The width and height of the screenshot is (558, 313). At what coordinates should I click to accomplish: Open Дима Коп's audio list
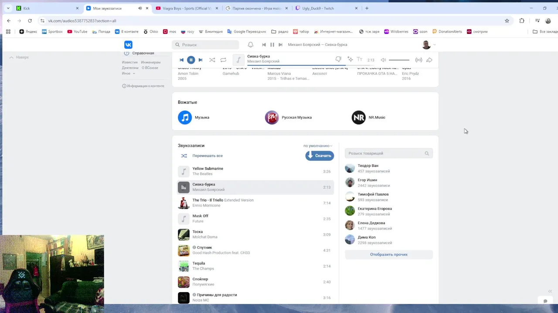pyautogui.click(x=388, y=240)
